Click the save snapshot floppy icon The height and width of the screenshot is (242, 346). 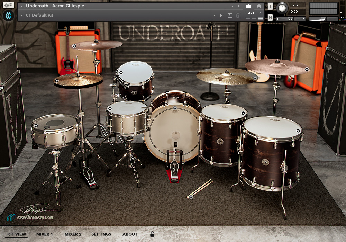tap(229, 16)
